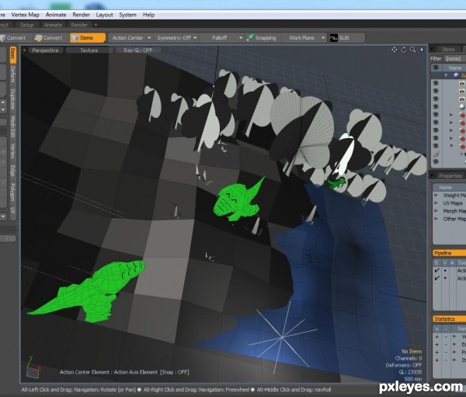Open the Properties panel tab
Screen dimensions: 466x397
coord(450,176)
